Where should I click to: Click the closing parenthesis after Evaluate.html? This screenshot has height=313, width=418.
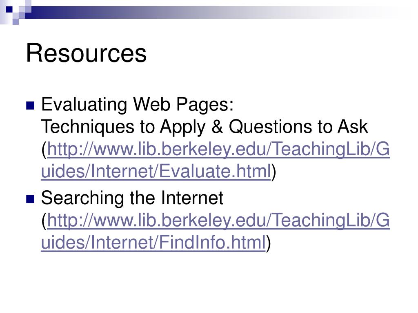[x=274, y=172]
